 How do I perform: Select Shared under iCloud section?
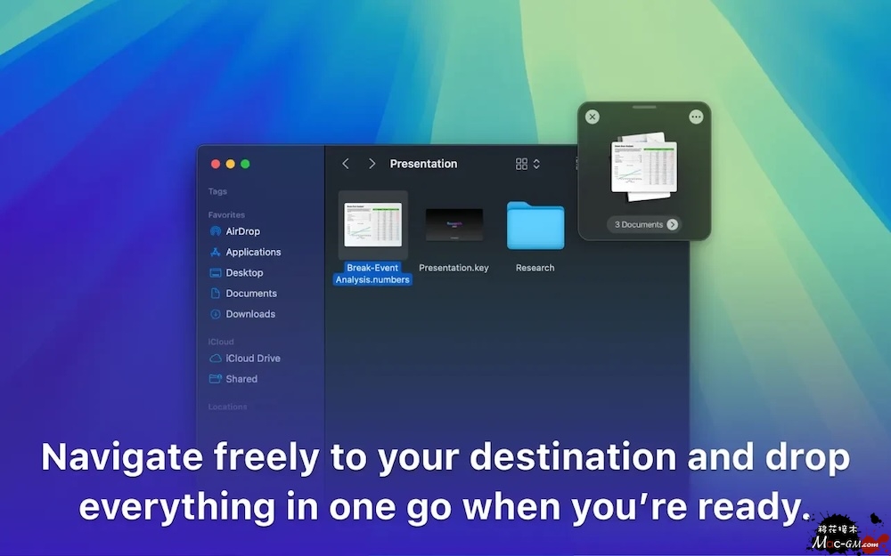(241, 379)
